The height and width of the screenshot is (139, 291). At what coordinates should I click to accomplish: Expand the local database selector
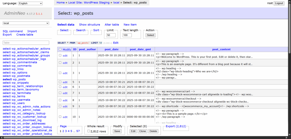tap(26, 23)
